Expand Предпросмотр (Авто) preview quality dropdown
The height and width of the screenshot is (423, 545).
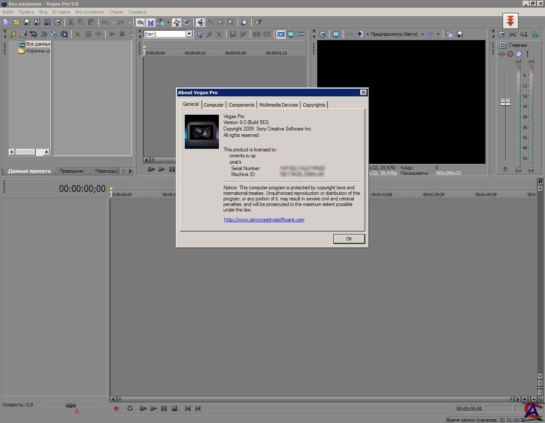coord(422,34)
